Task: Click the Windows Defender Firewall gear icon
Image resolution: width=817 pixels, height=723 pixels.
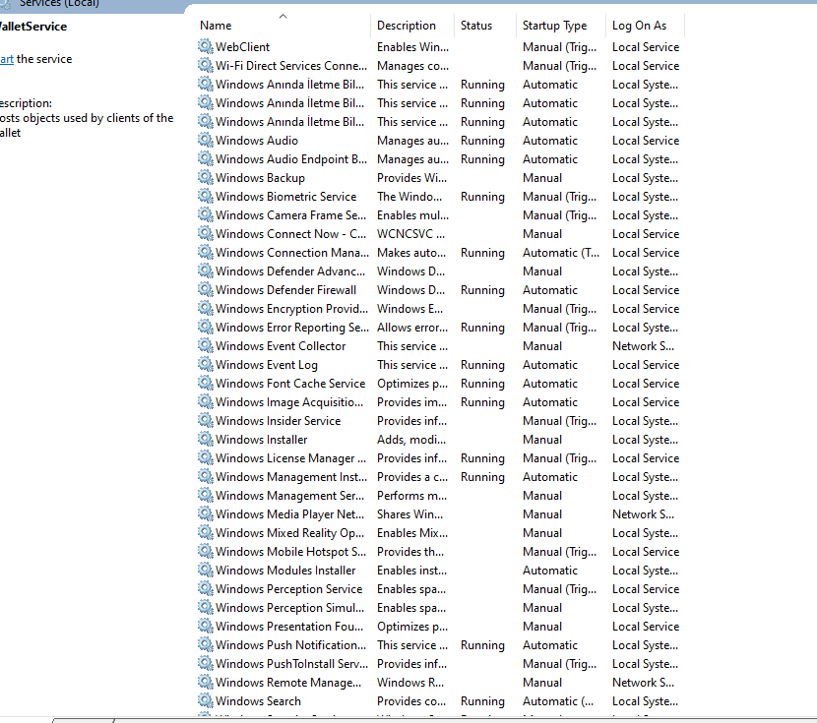Action: tap(206, 290)
